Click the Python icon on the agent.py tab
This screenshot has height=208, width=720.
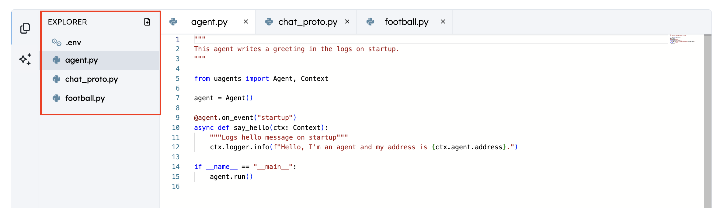click(173, 22)
